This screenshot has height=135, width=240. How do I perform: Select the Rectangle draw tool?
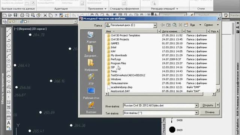click(x=9, y=51)
